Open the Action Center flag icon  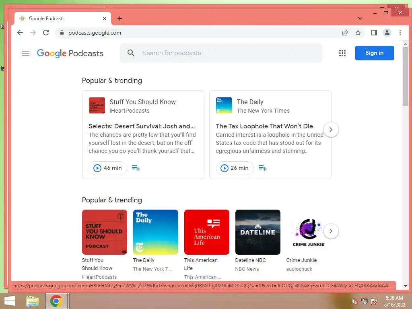tap(374, 301)
